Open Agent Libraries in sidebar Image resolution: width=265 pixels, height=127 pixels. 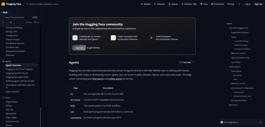(12, 92)
